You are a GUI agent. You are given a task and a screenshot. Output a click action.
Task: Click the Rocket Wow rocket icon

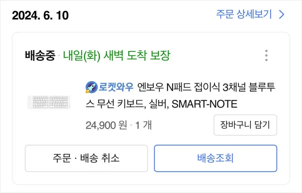[91, 87]
